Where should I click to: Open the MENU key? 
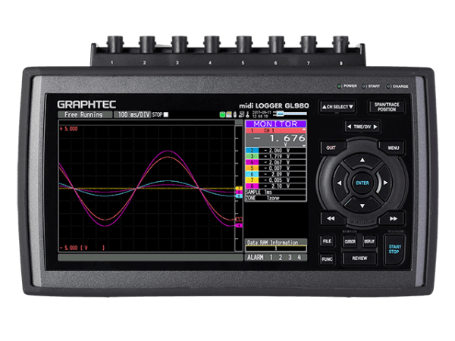click(x=394, y=148)
